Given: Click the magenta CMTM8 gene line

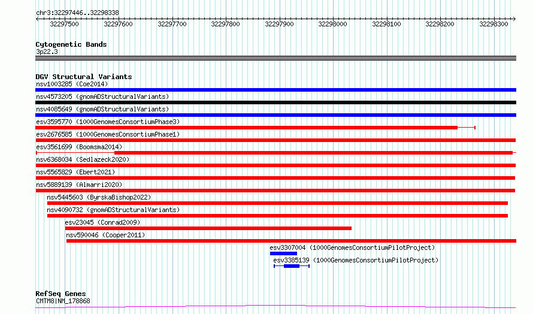Looking at the screenshot, I should (x=275, y=307).
